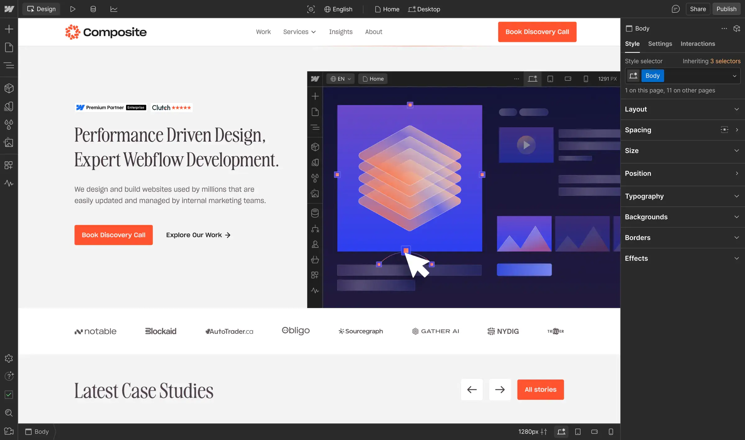The width and height of the screenshot is (745, 440).
Task: Switch to the Settings tab
Action: click(660, 44)
